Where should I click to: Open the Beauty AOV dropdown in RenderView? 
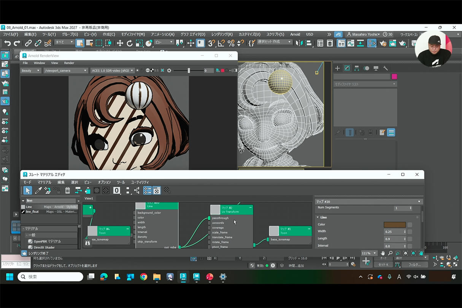[x=31, y=70]
